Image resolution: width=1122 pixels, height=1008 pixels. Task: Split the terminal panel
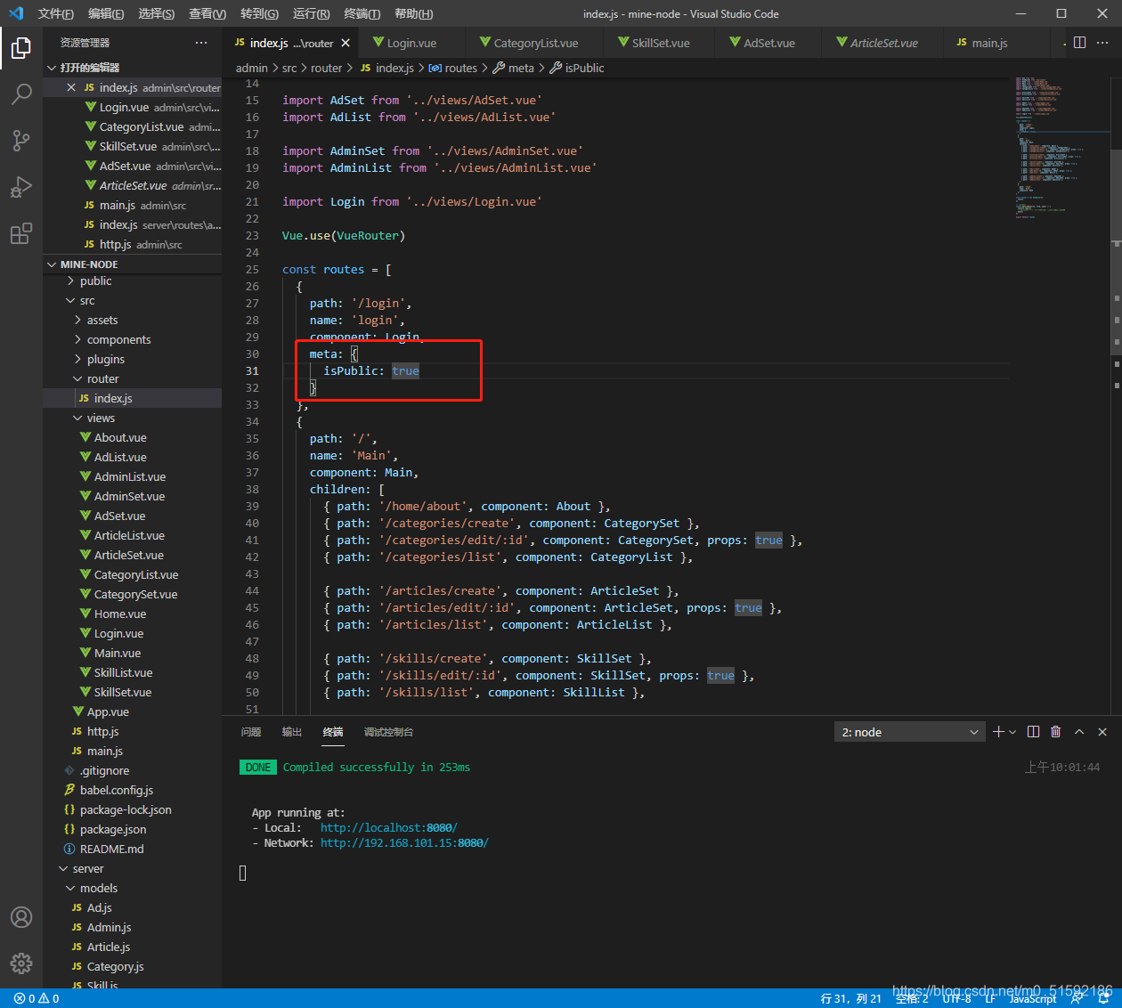1033,732
